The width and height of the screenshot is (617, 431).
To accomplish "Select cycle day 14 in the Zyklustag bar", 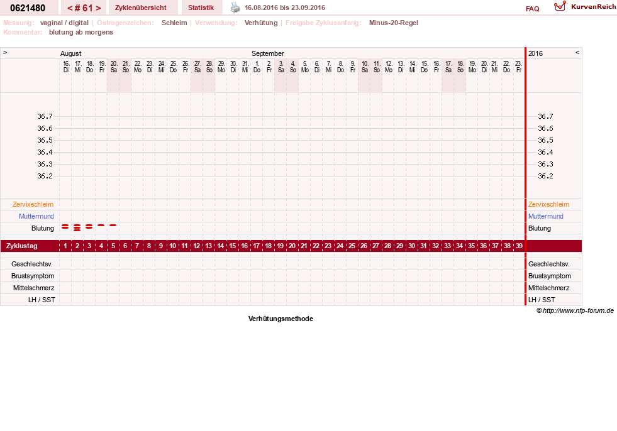I will pos(220,246).
